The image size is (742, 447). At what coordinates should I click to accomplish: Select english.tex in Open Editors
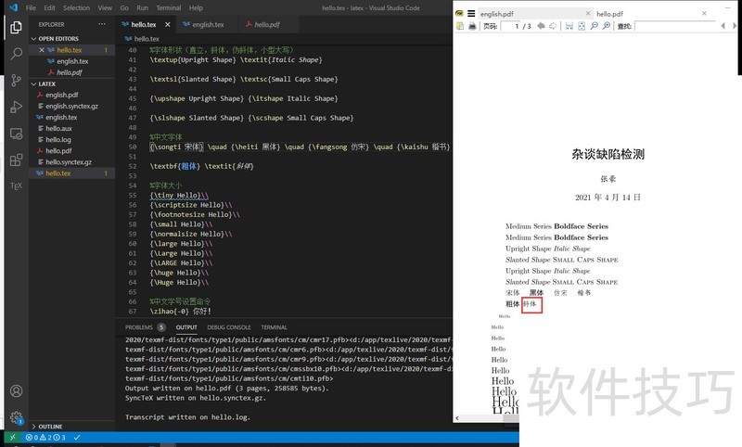tap(72, 61)
